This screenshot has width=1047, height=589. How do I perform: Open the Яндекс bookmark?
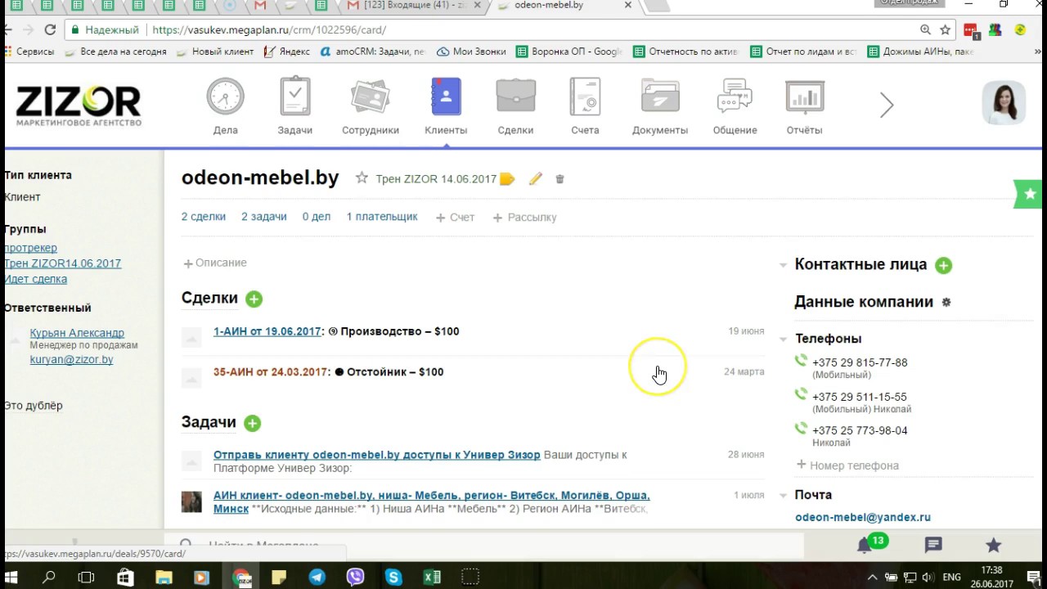[287, 52]
